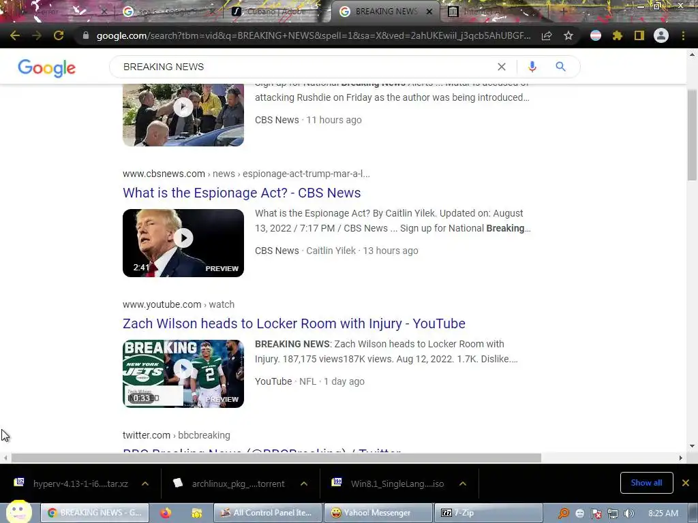This screenshot has height=523, width=698.
Task: Reload the page with the refresh icon
Action: (59, 35)
